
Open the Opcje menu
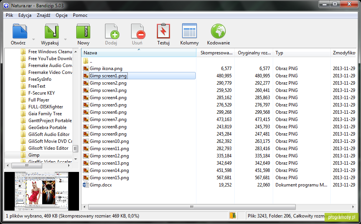[x=61, y=15]
